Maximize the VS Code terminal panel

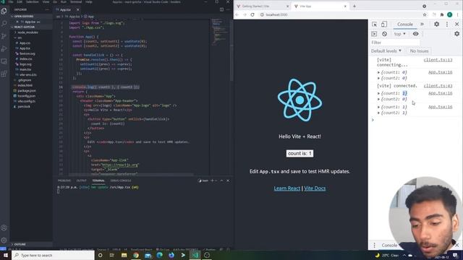(x=221, y=181)
